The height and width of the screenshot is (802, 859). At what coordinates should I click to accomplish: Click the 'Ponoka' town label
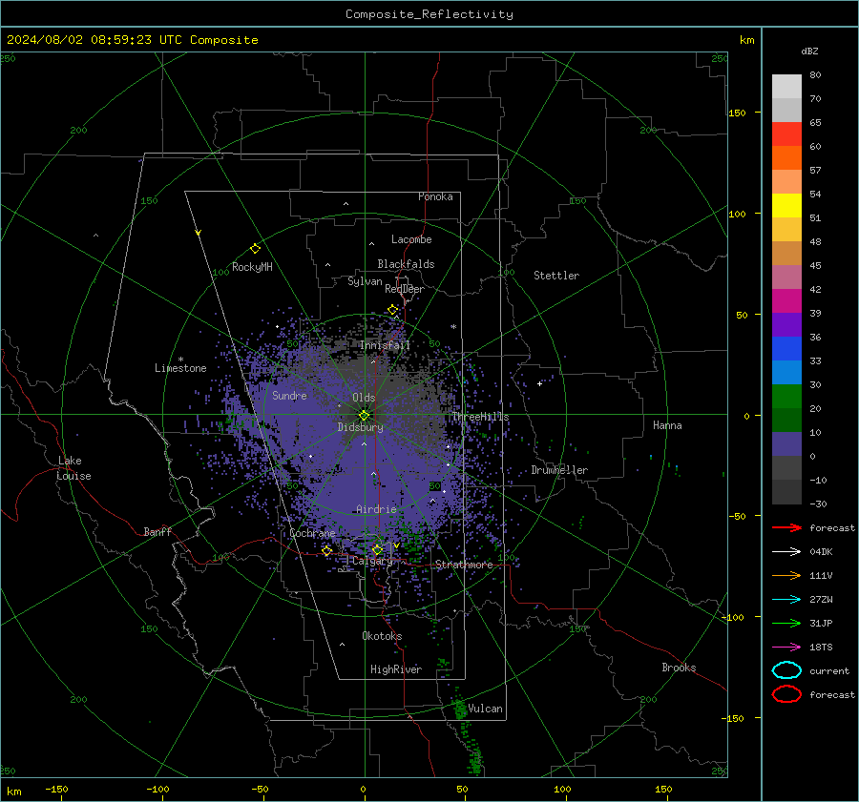435,196
